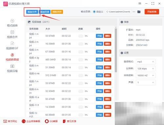
Task: Click the output directory path field
Action: (118, 12)
